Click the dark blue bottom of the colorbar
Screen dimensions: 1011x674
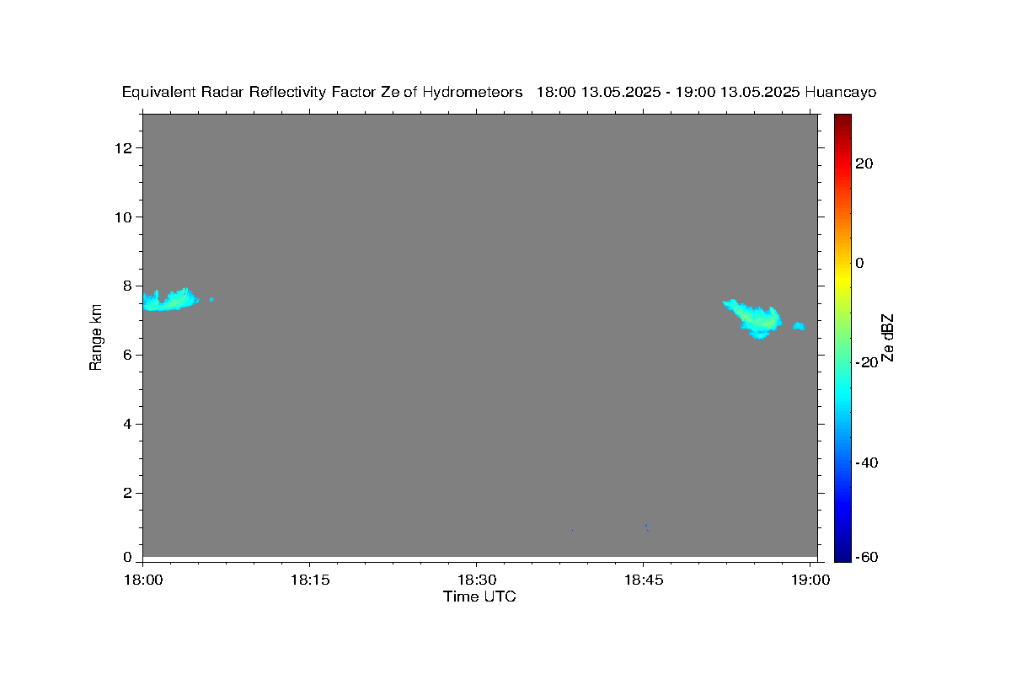click(842, 554)
